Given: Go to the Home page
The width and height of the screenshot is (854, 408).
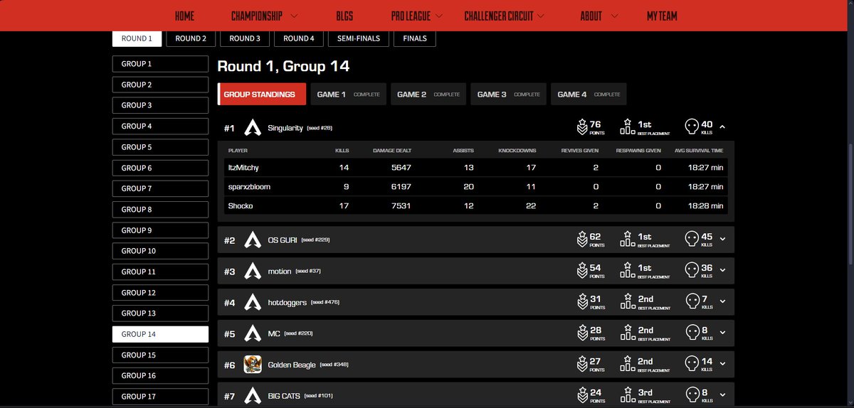Looking at the screenshot, I should pos(184,16).
